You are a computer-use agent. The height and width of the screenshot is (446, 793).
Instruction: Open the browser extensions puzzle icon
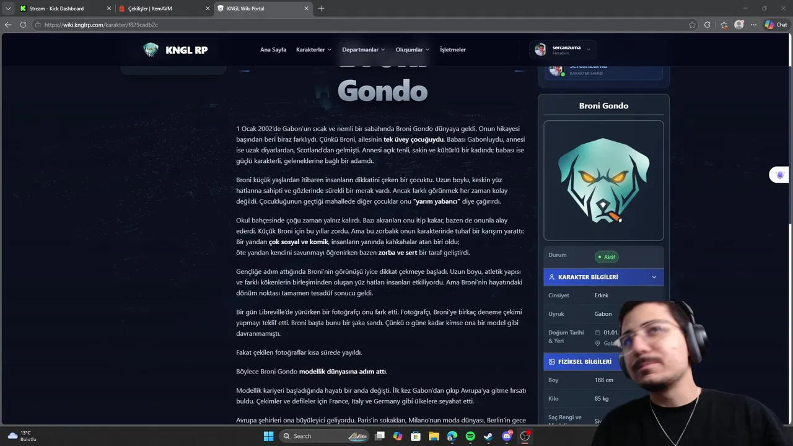click(x=708, y=25)
